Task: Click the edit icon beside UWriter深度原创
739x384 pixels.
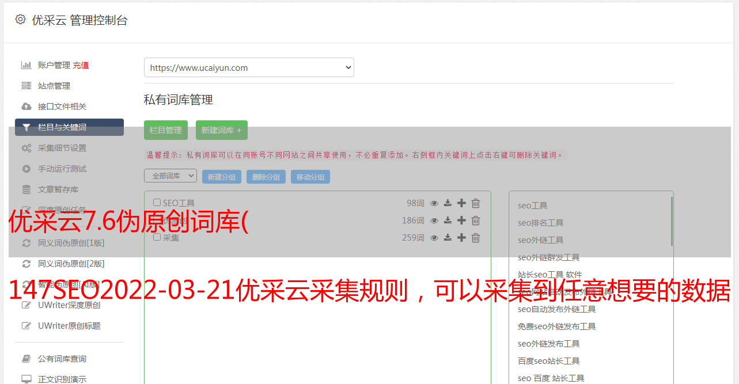Action: (x=26, y=305)
